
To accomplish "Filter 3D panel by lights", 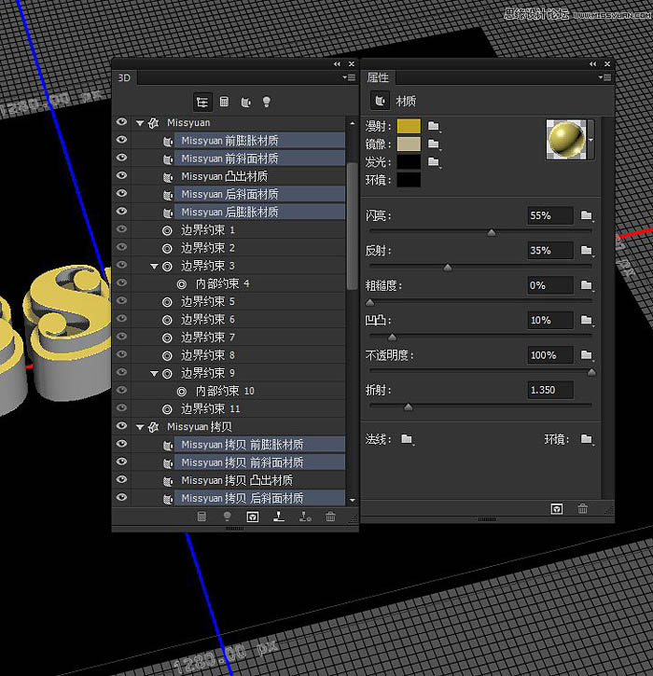I will click(267, 103).
